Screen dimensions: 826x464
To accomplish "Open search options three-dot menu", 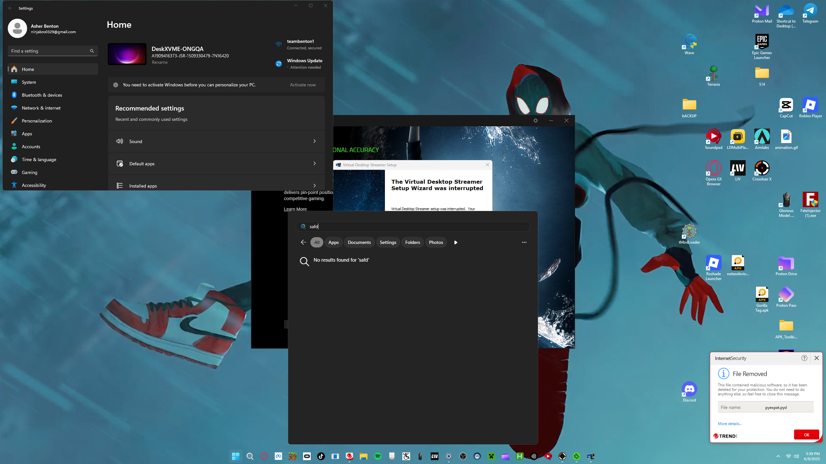I will [524, 242].
